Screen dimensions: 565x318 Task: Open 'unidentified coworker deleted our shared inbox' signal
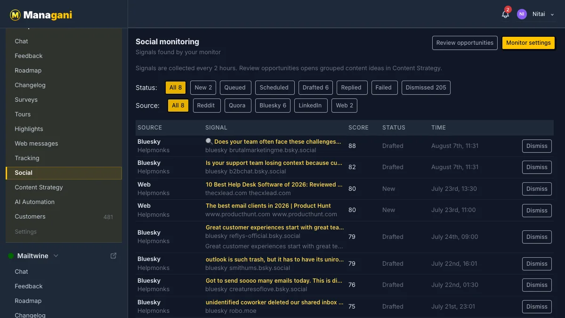[274, 302]
